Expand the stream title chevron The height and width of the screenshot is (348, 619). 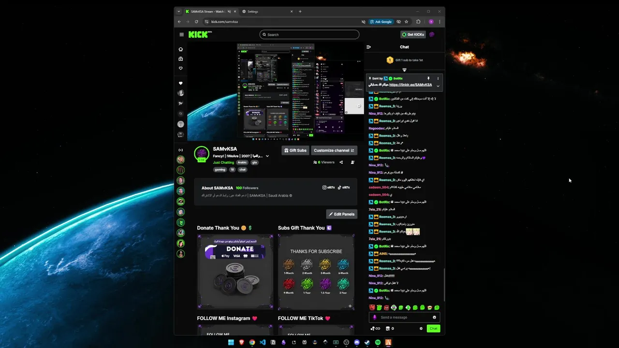267,156
